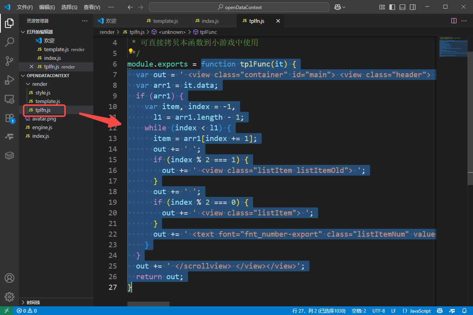Click the Accounts icon
Image resolution: width=473 pixels, height=315 pixels.
[x=9, y=278]
